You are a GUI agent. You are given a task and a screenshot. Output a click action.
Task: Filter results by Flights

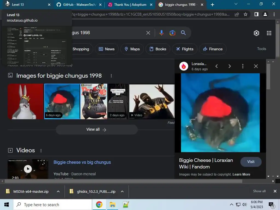coord(185,49)
